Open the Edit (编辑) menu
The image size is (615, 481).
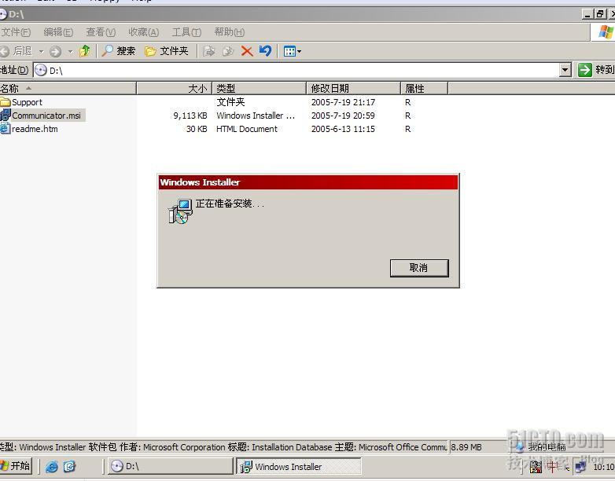[58, 32]
